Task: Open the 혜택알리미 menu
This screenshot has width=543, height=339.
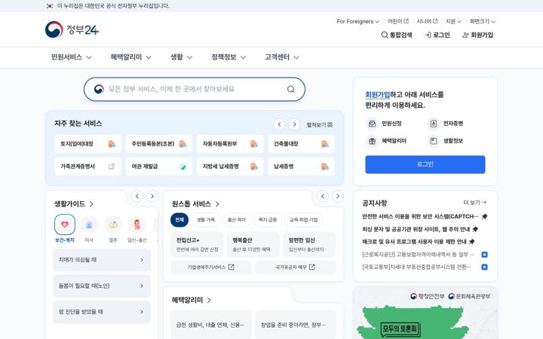Action: click(x=131, y=57)
